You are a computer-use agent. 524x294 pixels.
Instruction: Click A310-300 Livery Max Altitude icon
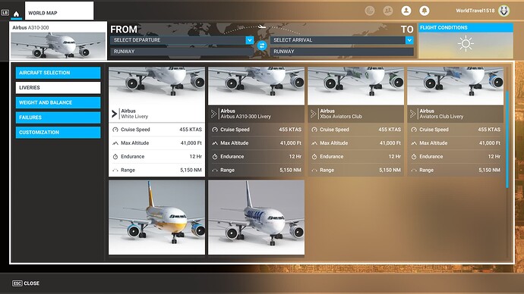click(x=215, y=143)
